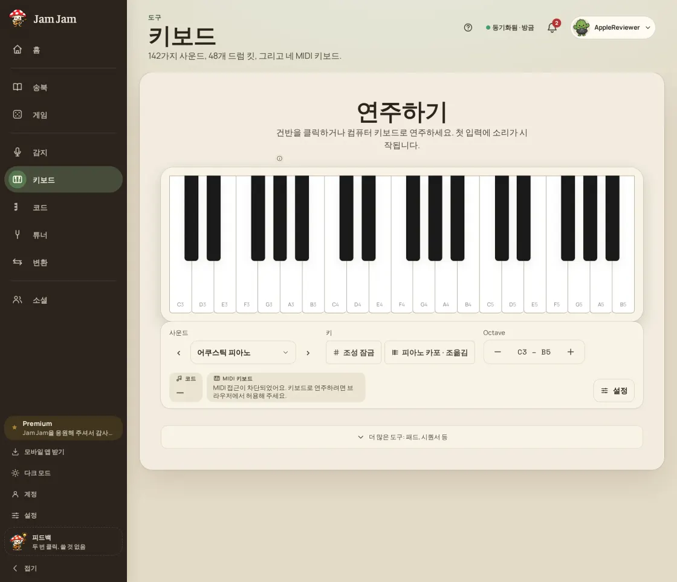Play the D4 white key
Viewport: 677px width, 582px height.
357,287
